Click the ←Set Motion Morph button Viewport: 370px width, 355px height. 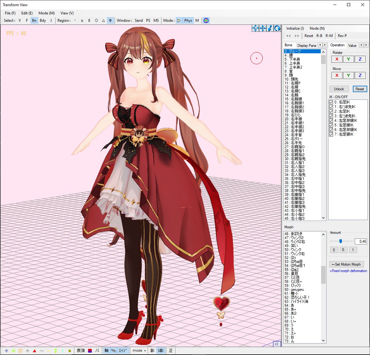(x=346, y=264)
